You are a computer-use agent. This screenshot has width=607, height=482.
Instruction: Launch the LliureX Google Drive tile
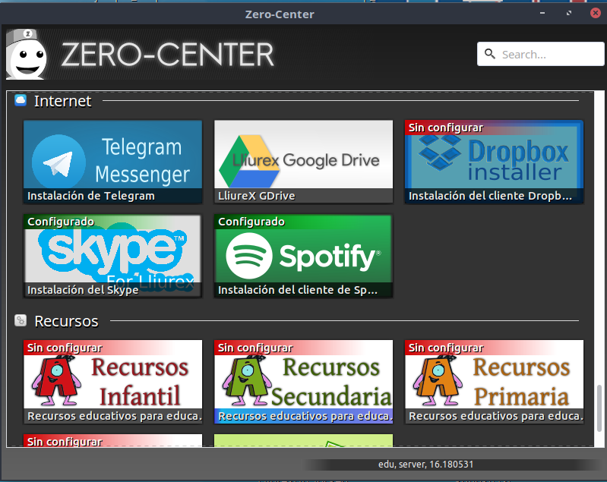click(x=303, y=155)
